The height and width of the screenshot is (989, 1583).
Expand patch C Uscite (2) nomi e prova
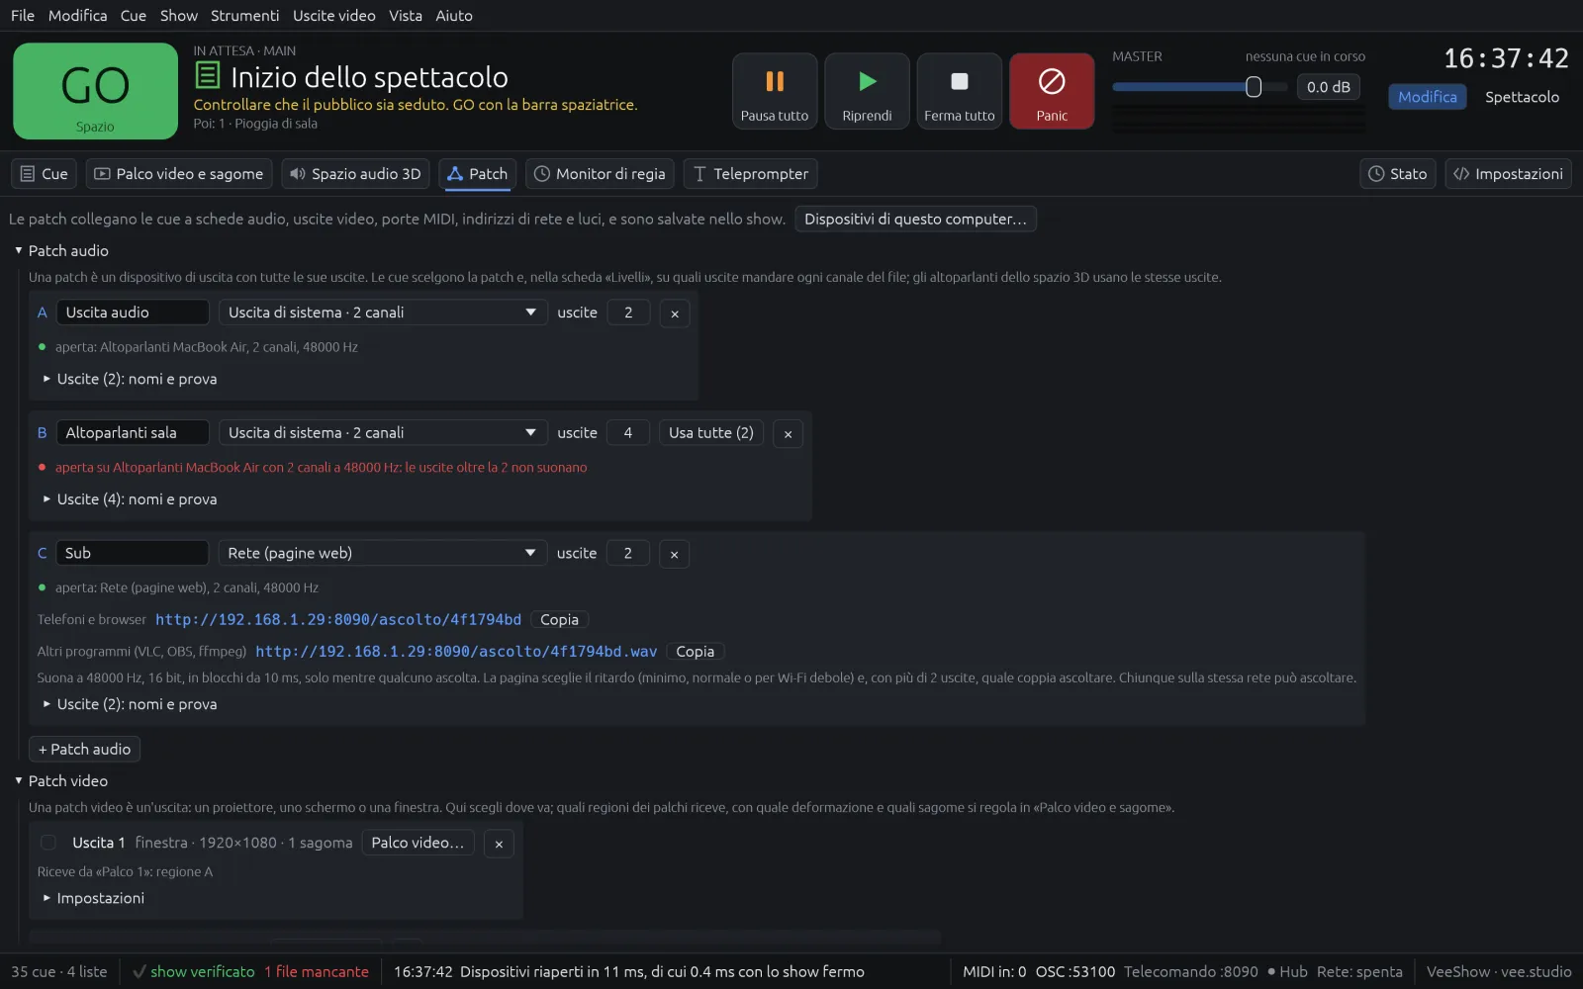coord(130,704)
